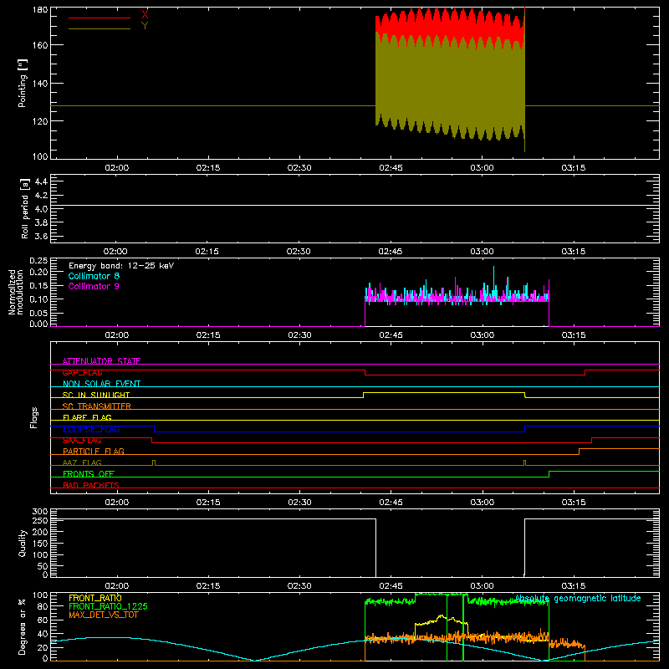Screen dimensions: 669x669
Task: Click the SC_TRANSMITTER flag label
Action: click(x=96, y=406)
